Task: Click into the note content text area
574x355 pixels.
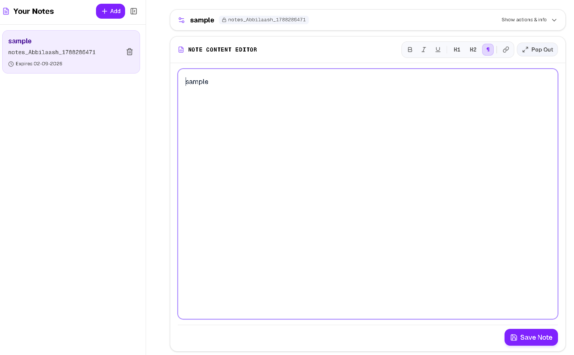Action: click(368, 194)
